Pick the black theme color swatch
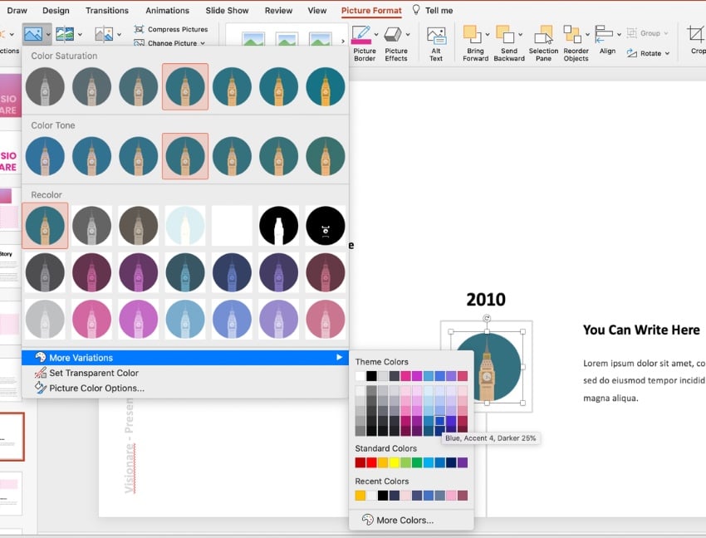The height and width of the screenshot is (538, 706). (371, 376)
